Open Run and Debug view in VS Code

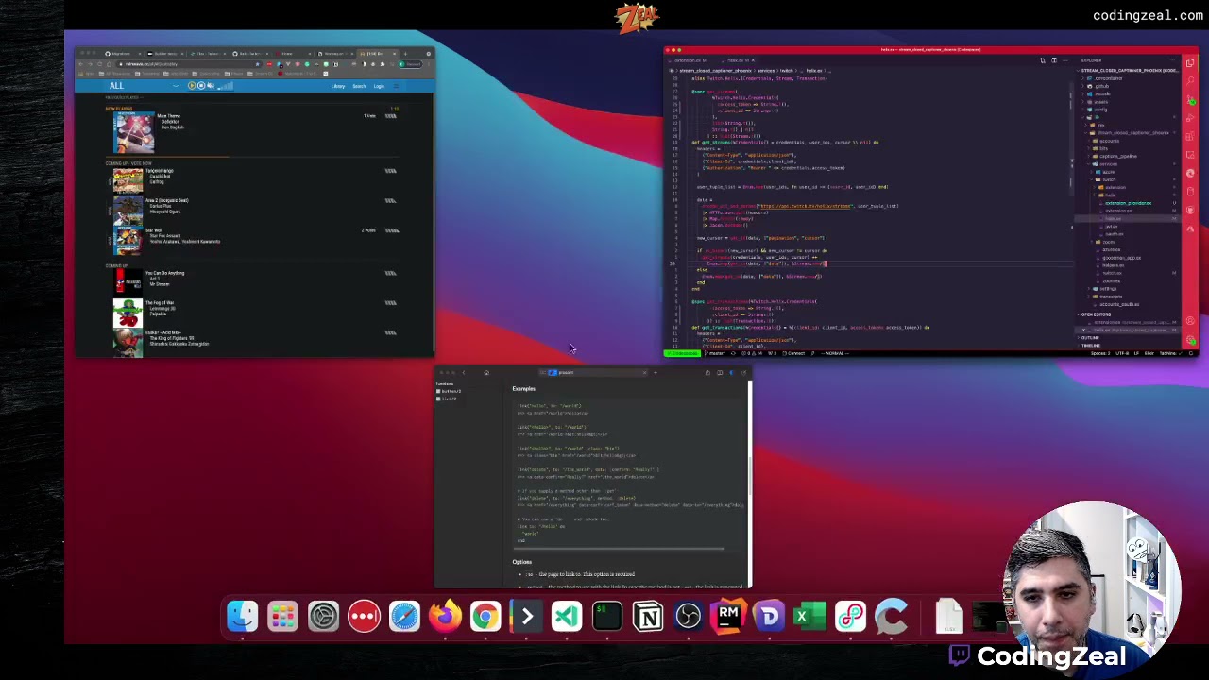pyautogui.click(x=1190, y=117)
